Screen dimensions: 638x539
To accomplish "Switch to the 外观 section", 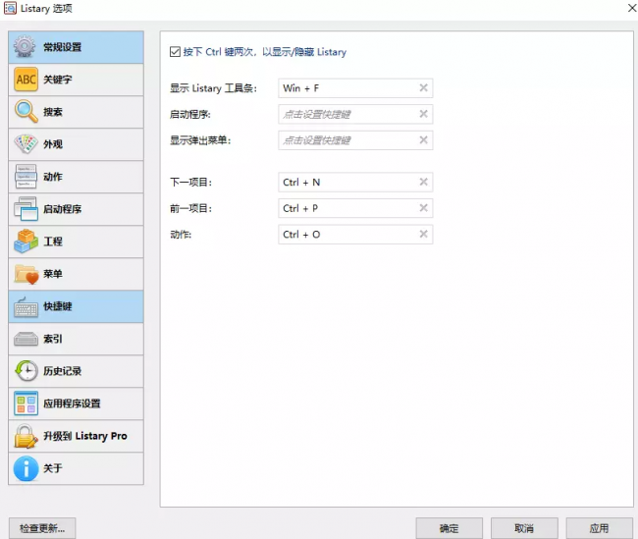I will point(77,144).
